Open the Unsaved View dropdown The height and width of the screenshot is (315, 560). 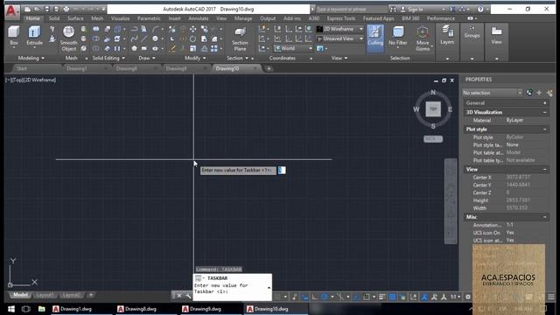tap(340, 38)
